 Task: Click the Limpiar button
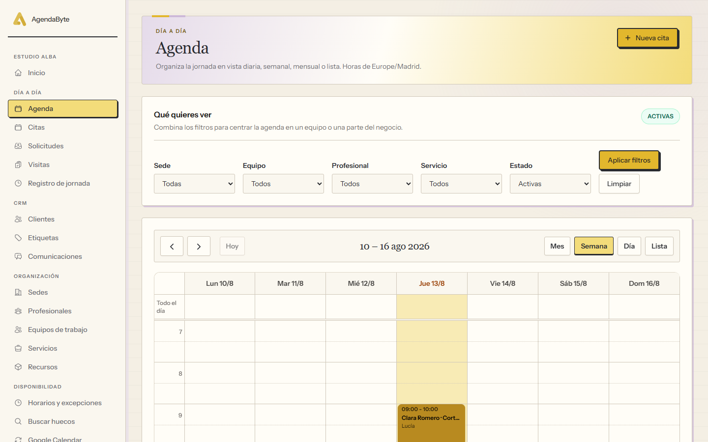[x=619, y=184]
